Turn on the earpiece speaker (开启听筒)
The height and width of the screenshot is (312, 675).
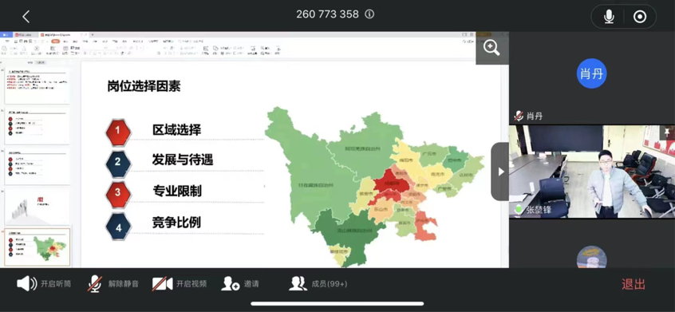point(44,283)
